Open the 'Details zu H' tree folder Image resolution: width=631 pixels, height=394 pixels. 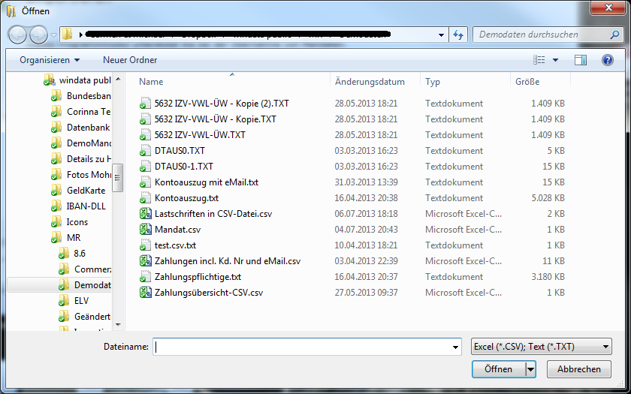(89, 159)
